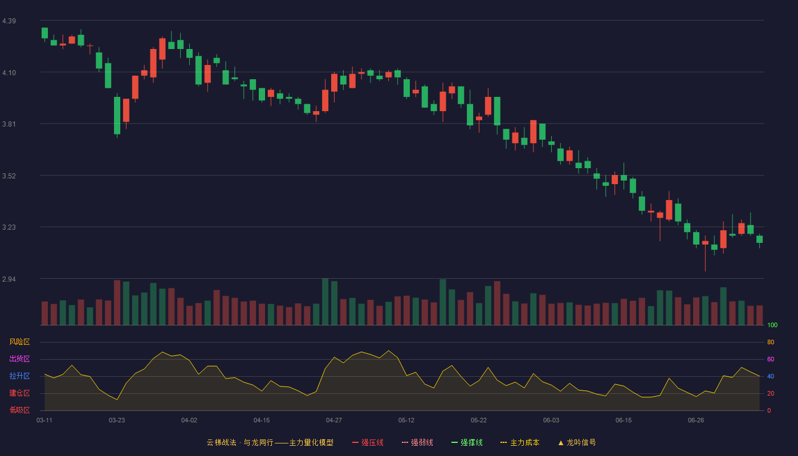Click the 出货区 zone label
This screenshot has height=456, width=798.
point(19,359)
